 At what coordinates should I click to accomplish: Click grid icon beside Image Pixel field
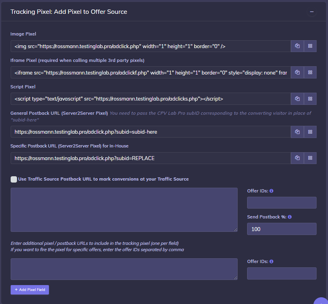(310, 46)
